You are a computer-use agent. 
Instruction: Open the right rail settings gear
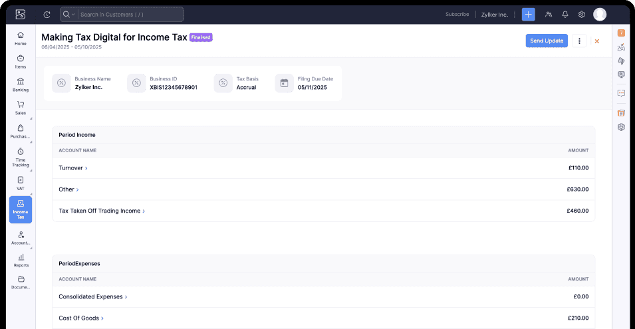coord(621,127)
